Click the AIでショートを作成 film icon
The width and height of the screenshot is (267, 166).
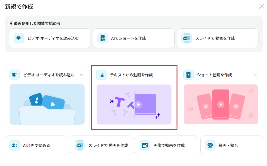point(103,38)
